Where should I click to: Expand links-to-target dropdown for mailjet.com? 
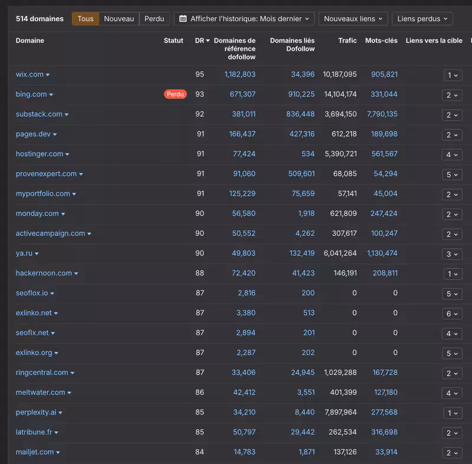click(x=452, y=453)
